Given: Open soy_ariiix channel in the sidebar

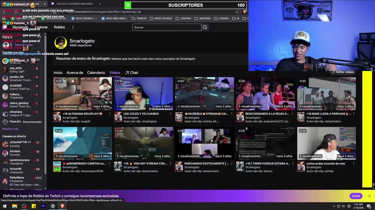Looking at the screenshot, I should (23, 70).
